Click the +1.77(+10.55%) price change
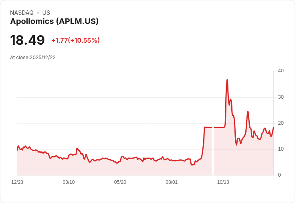The image size is (295, 203). pos(75,40)
